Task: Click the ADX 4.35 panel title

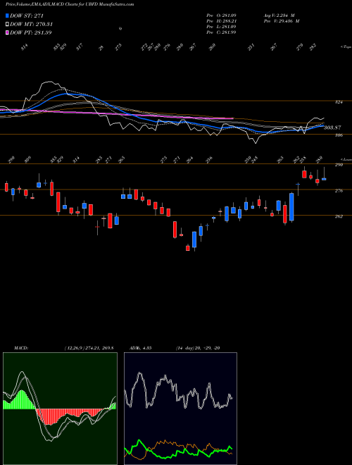Action: pyautogui.click(x=140, y=348)
